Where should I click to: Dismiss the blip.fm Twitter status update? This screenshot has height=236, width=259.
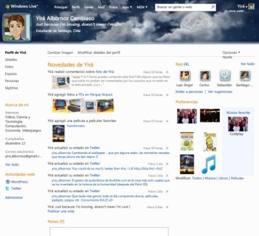167,164
